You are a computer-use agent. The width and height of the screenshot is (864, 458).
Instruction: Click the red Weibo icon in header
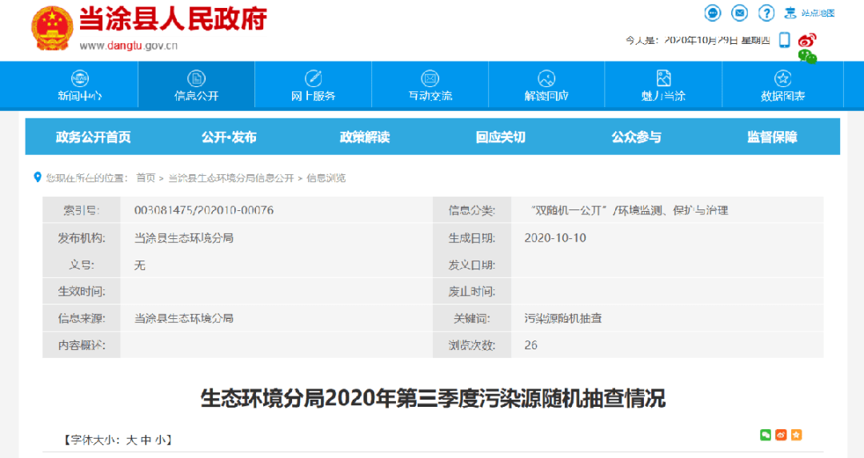click(x=807, y=39)
